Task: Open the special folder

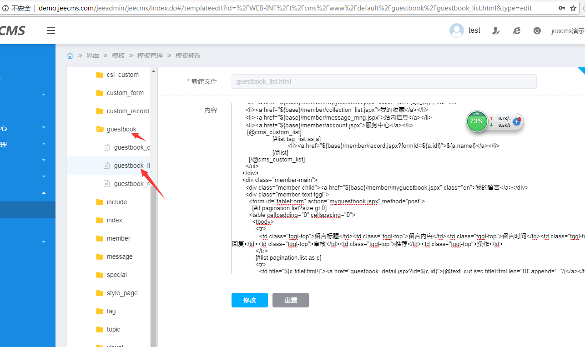Action: point(117,275)
